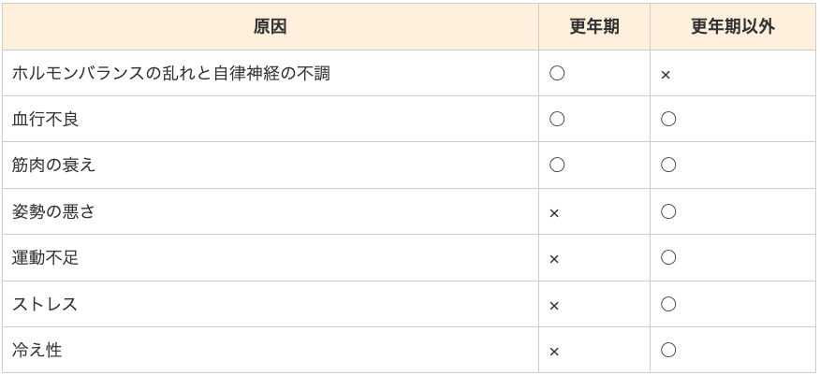Click circle for 筋肉の衰え under 更年期以外
This screenshot has height=375, width=820.
click(x=668, y=165)
